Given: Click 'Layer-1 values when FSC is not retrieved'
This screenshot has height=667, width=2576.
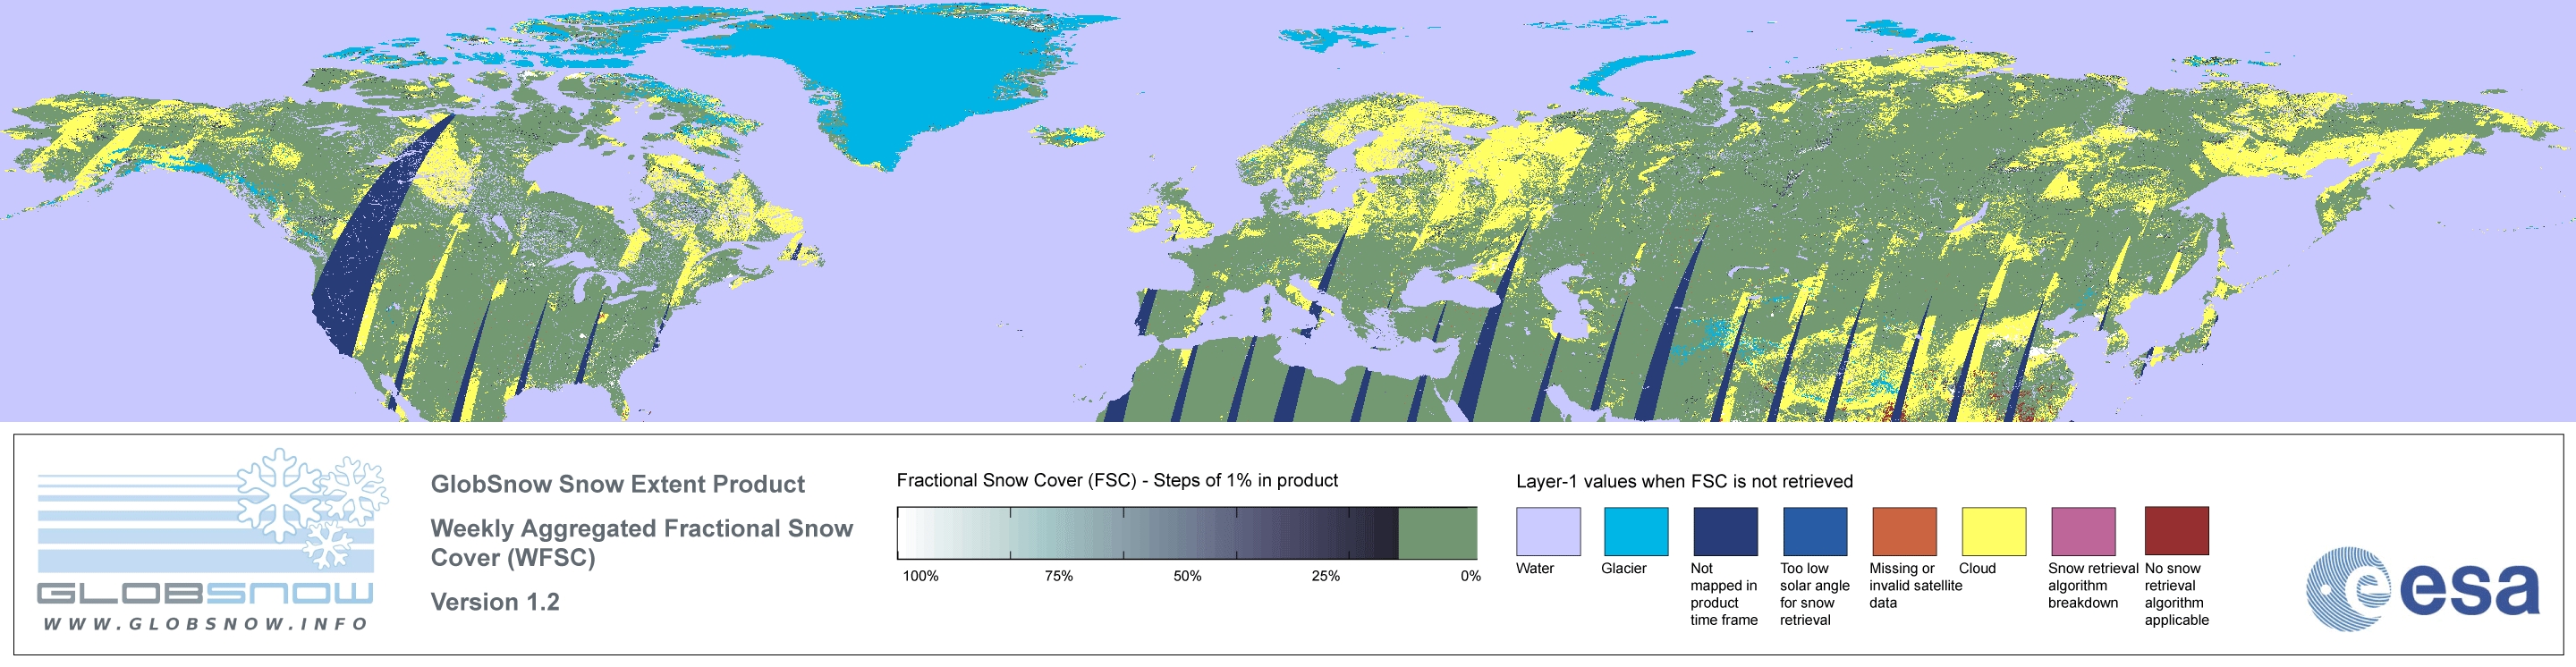Looking at the screenshot, I should pyautogui.click(x=1684, y=481).
